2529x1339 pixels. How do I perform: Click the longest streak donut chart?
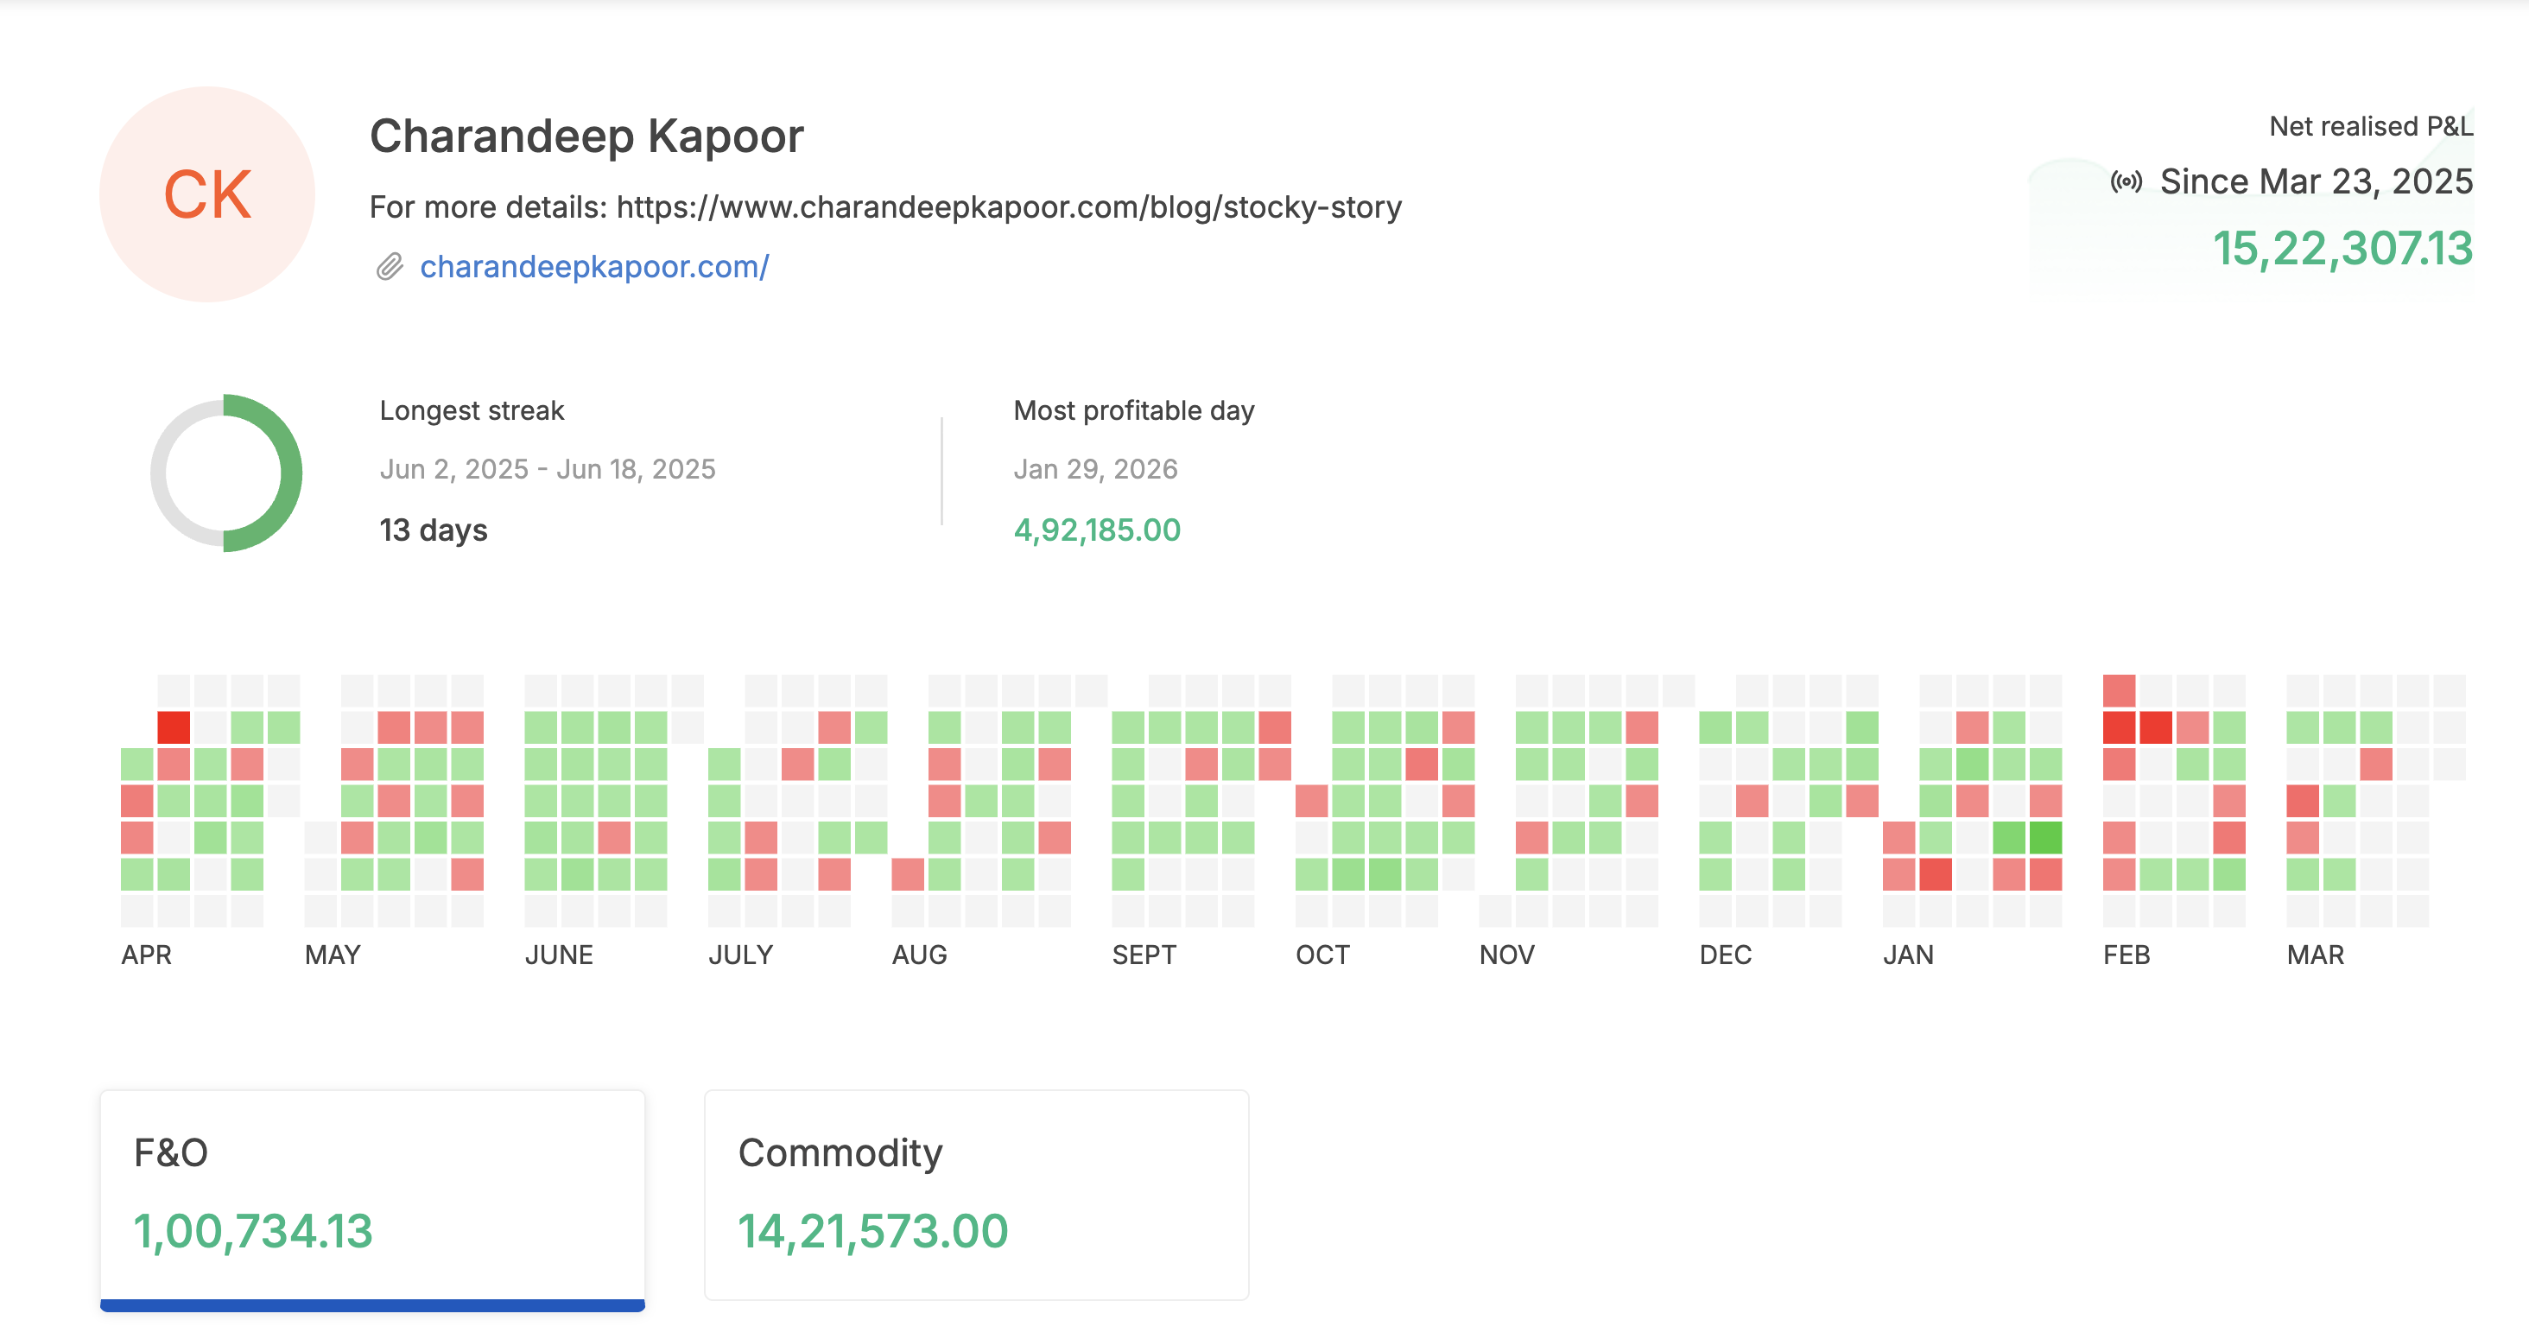click(225, 473)
